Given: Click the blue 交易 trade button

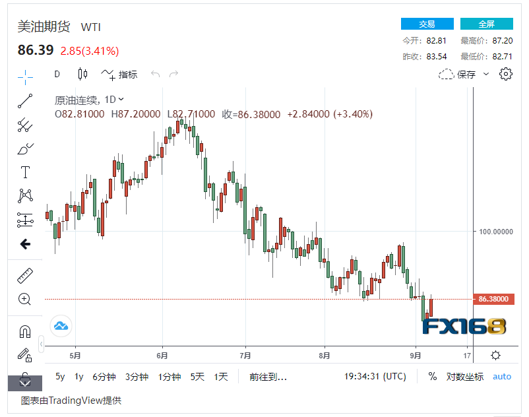Looking at the screenshot, I should click(427, 24).
